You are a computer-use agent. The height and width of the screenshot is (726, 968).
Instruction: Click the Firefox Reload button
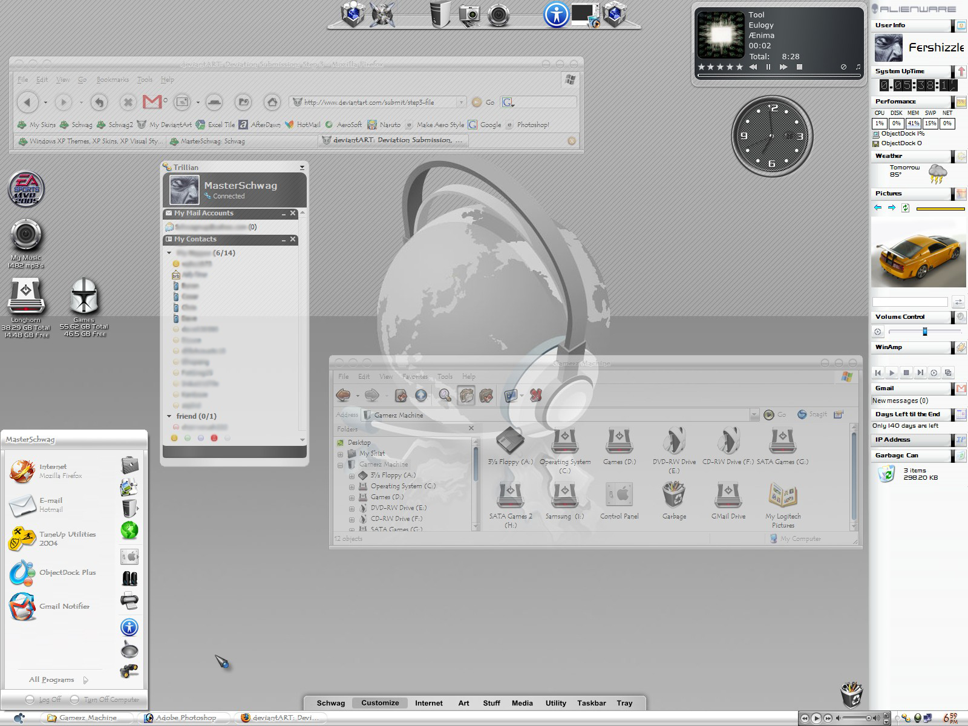click(x=99, y=102)
